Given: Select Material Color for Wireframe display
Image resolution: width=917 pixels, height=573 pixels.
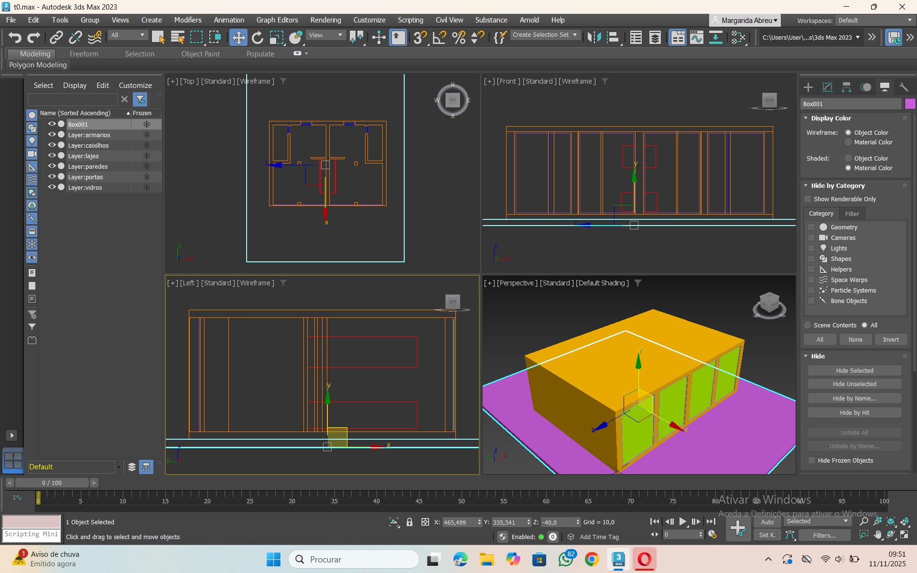Looking at the screenshot, I should coord(848,142).
